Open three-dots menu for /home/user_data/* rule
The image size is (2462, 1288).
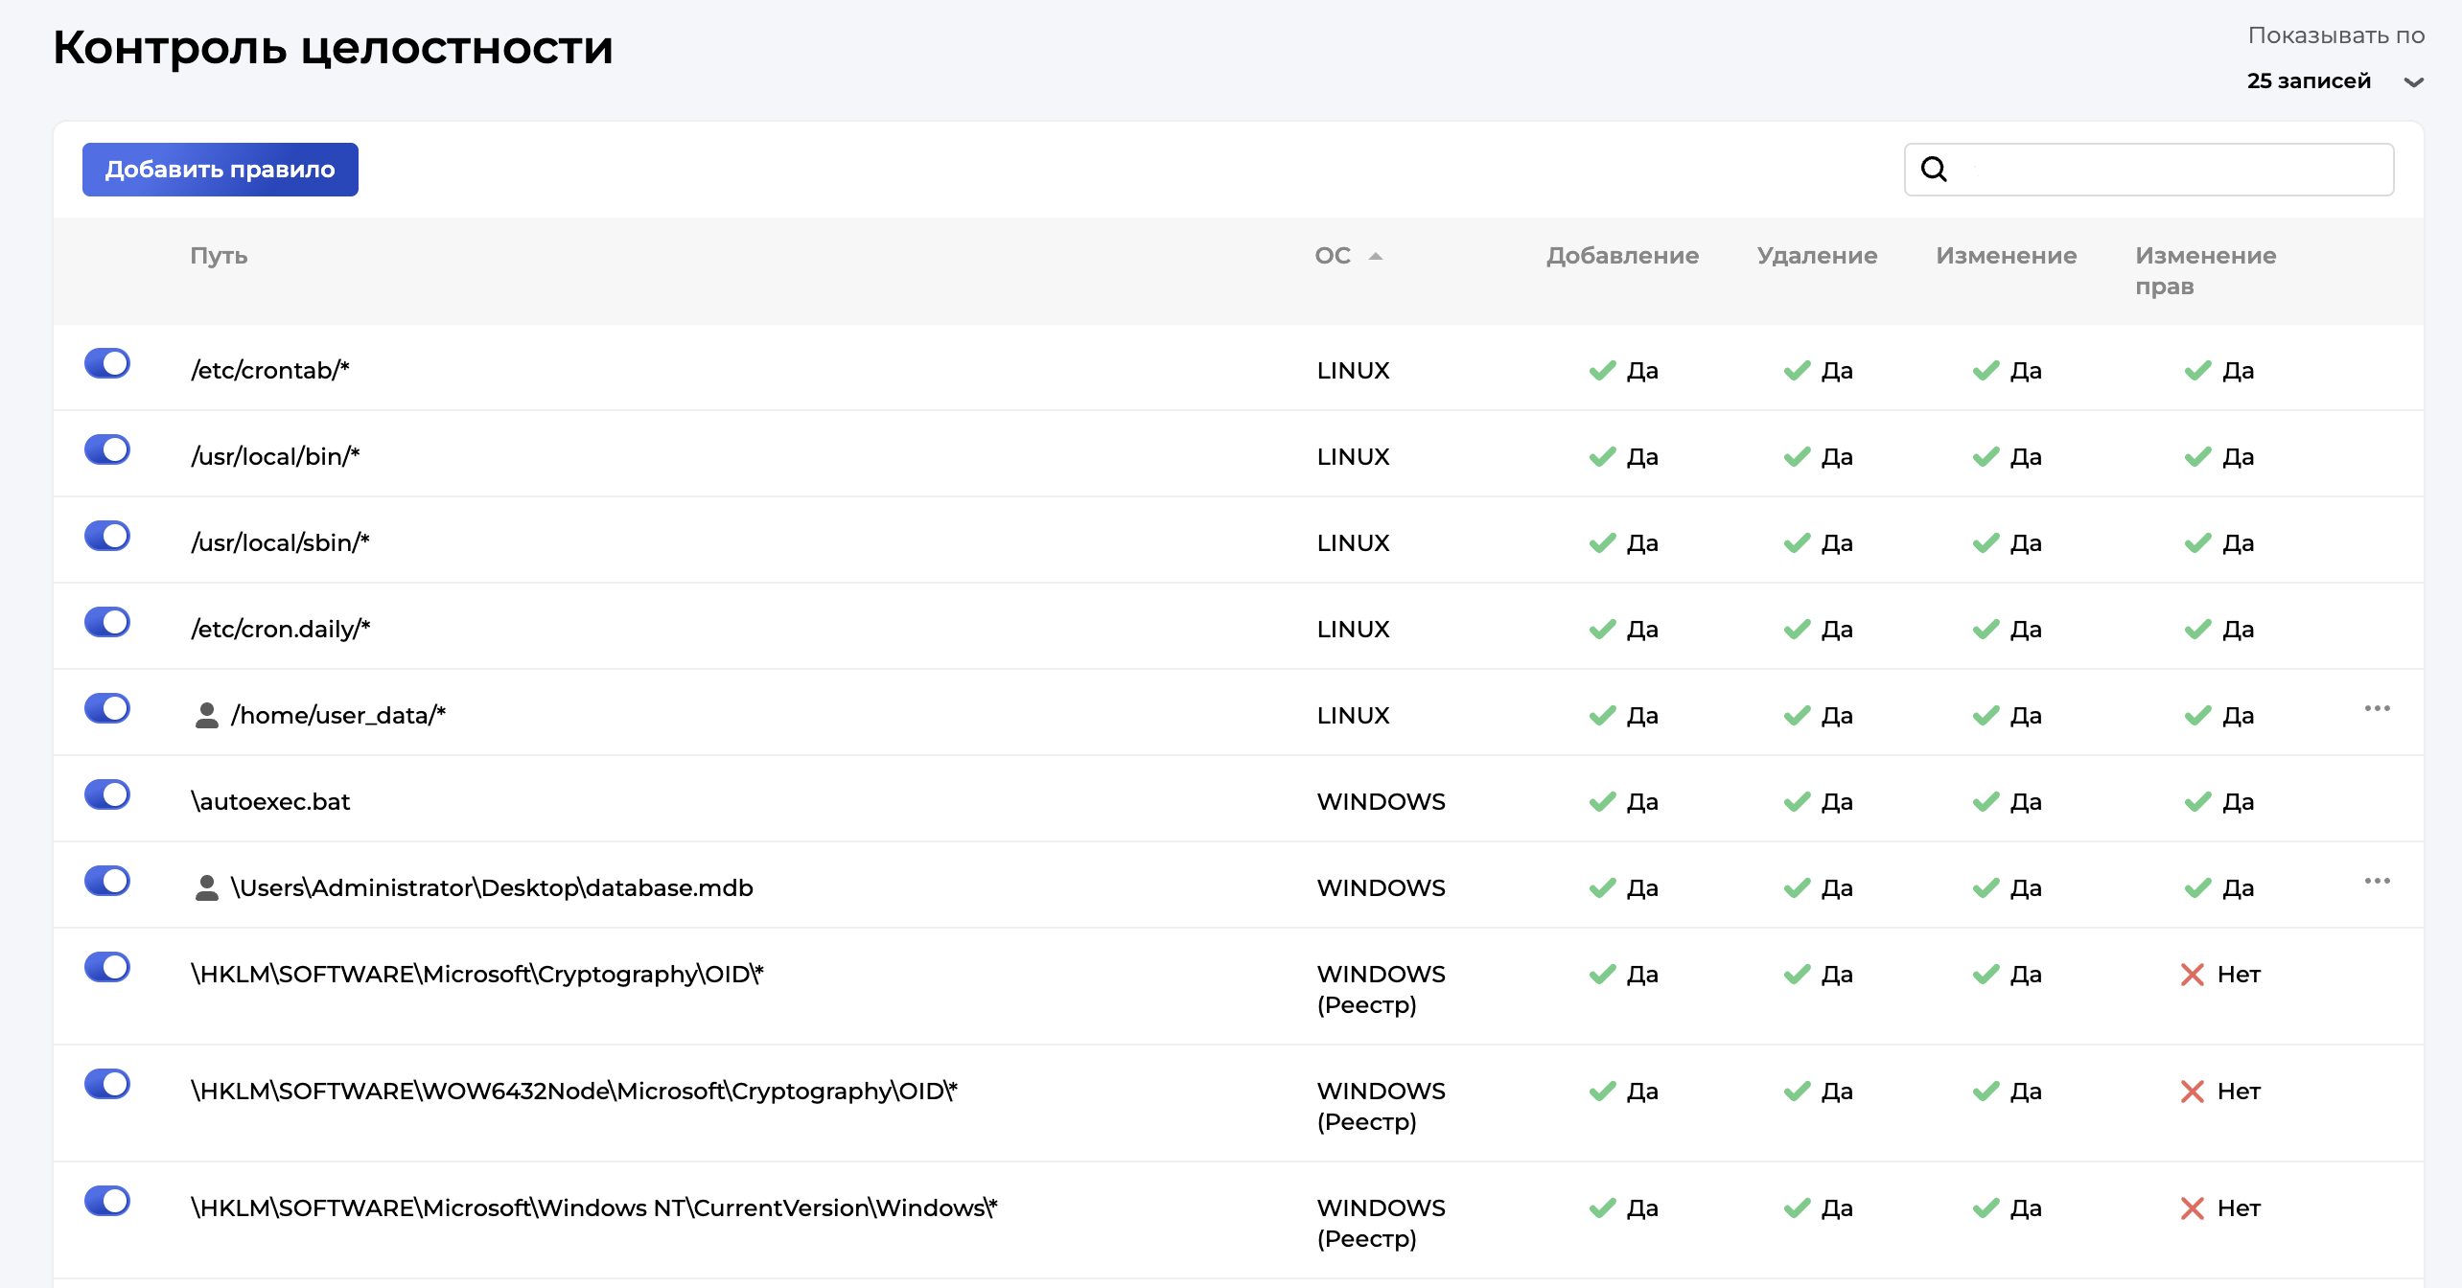click(x=2377, y=708)
